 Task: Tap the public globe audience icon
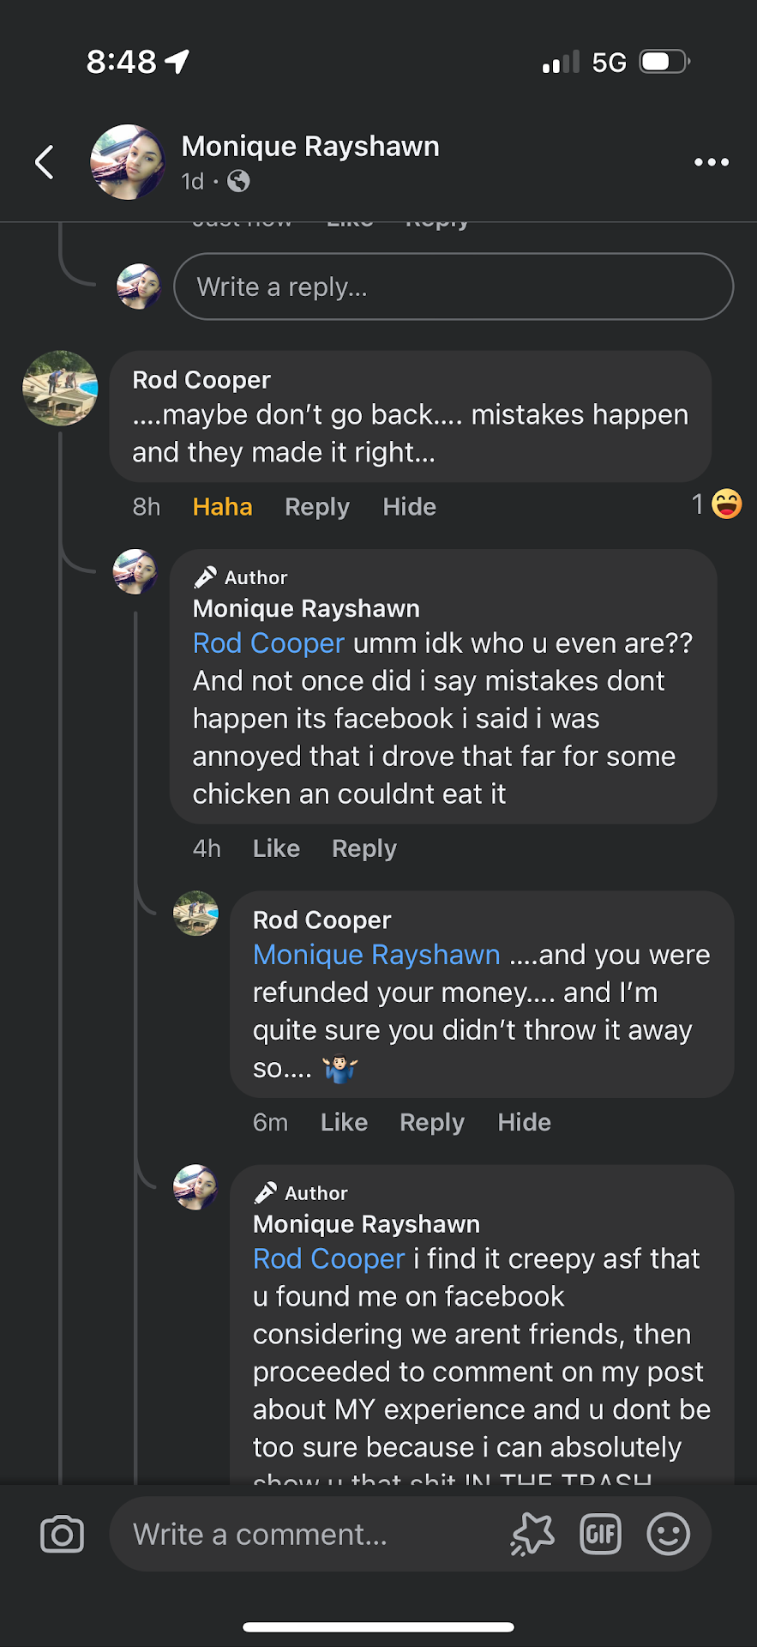coord(238,181)
